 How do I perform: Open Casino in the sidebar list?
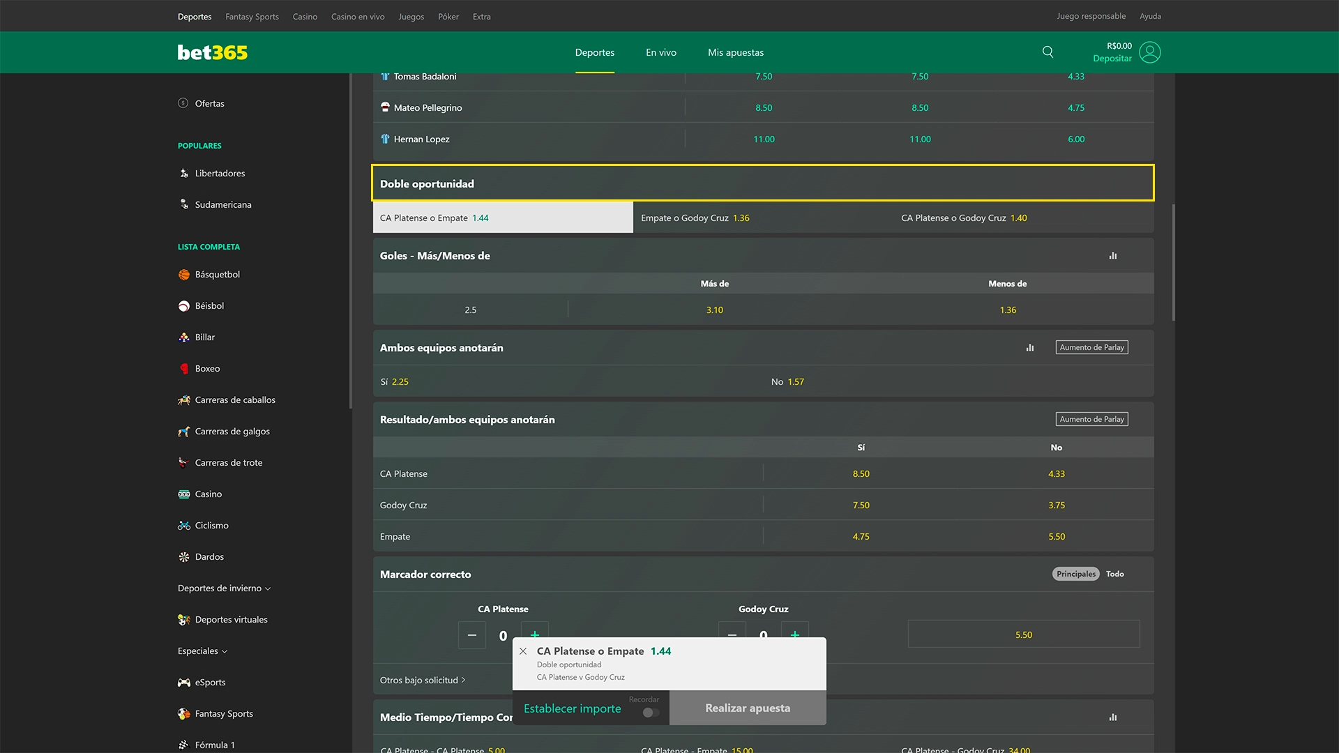(x=208, y=494)
